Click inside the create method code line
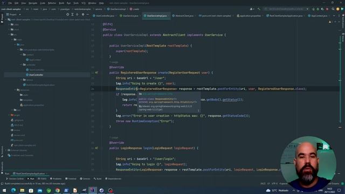Viewport: 345px width, 194px height. (x=211, y=89)
